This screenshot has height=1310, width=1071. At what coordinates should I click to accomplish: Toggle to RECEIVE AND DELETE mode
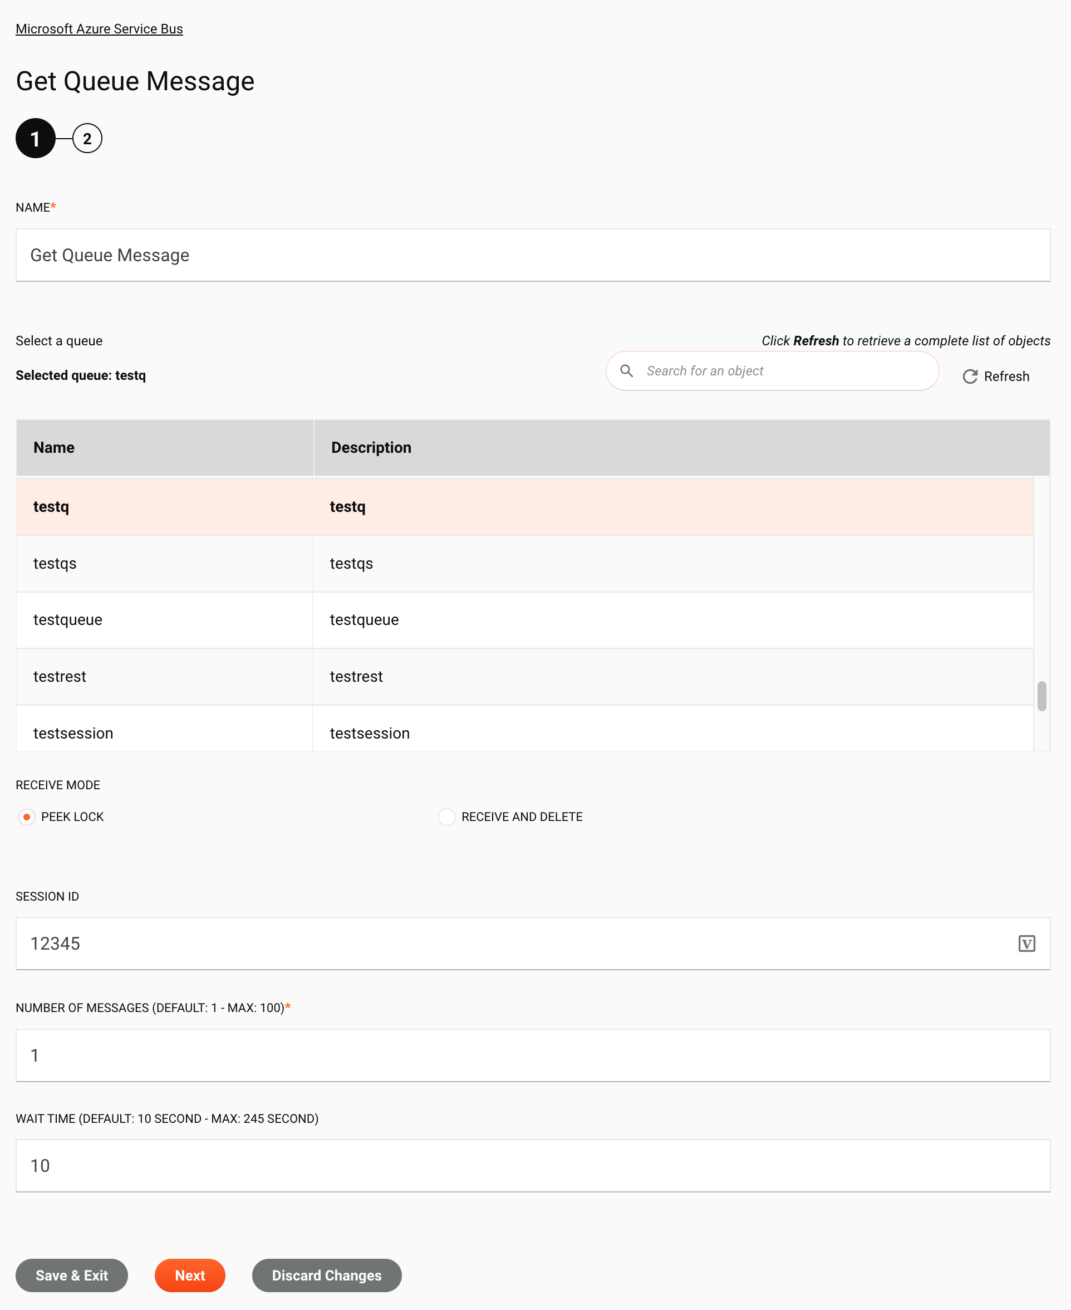pyautogui.click(x=446, y=817)
